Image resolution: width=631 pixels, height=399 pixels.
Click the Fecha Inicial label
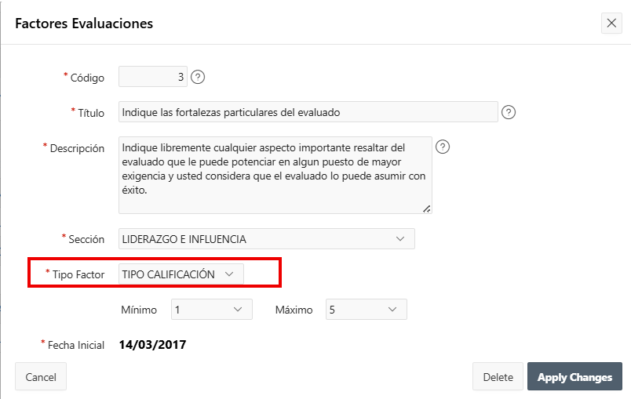(75, 345)
